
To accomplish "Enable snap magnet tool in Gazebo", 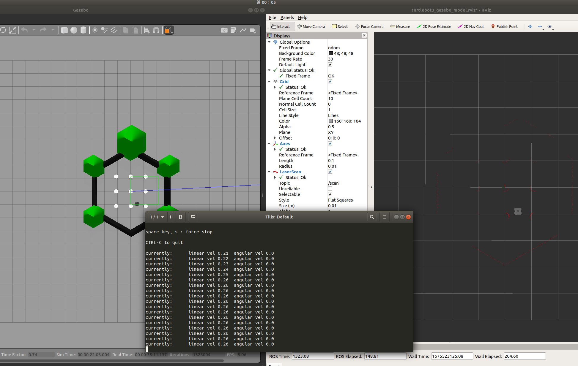I will pyautogui.click(x=156, y=30).
